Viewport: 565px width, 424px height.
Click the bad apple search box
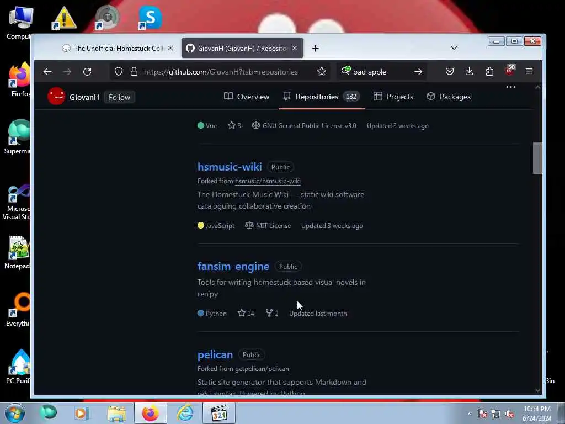[x=380, y=72]
